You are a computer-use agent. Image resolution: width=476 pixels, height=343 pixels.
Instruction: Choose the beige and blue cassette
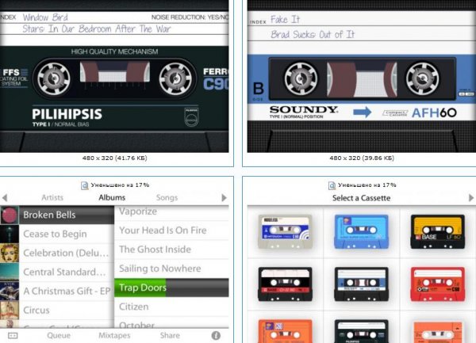pyautogui.click(x=285, y=232)
